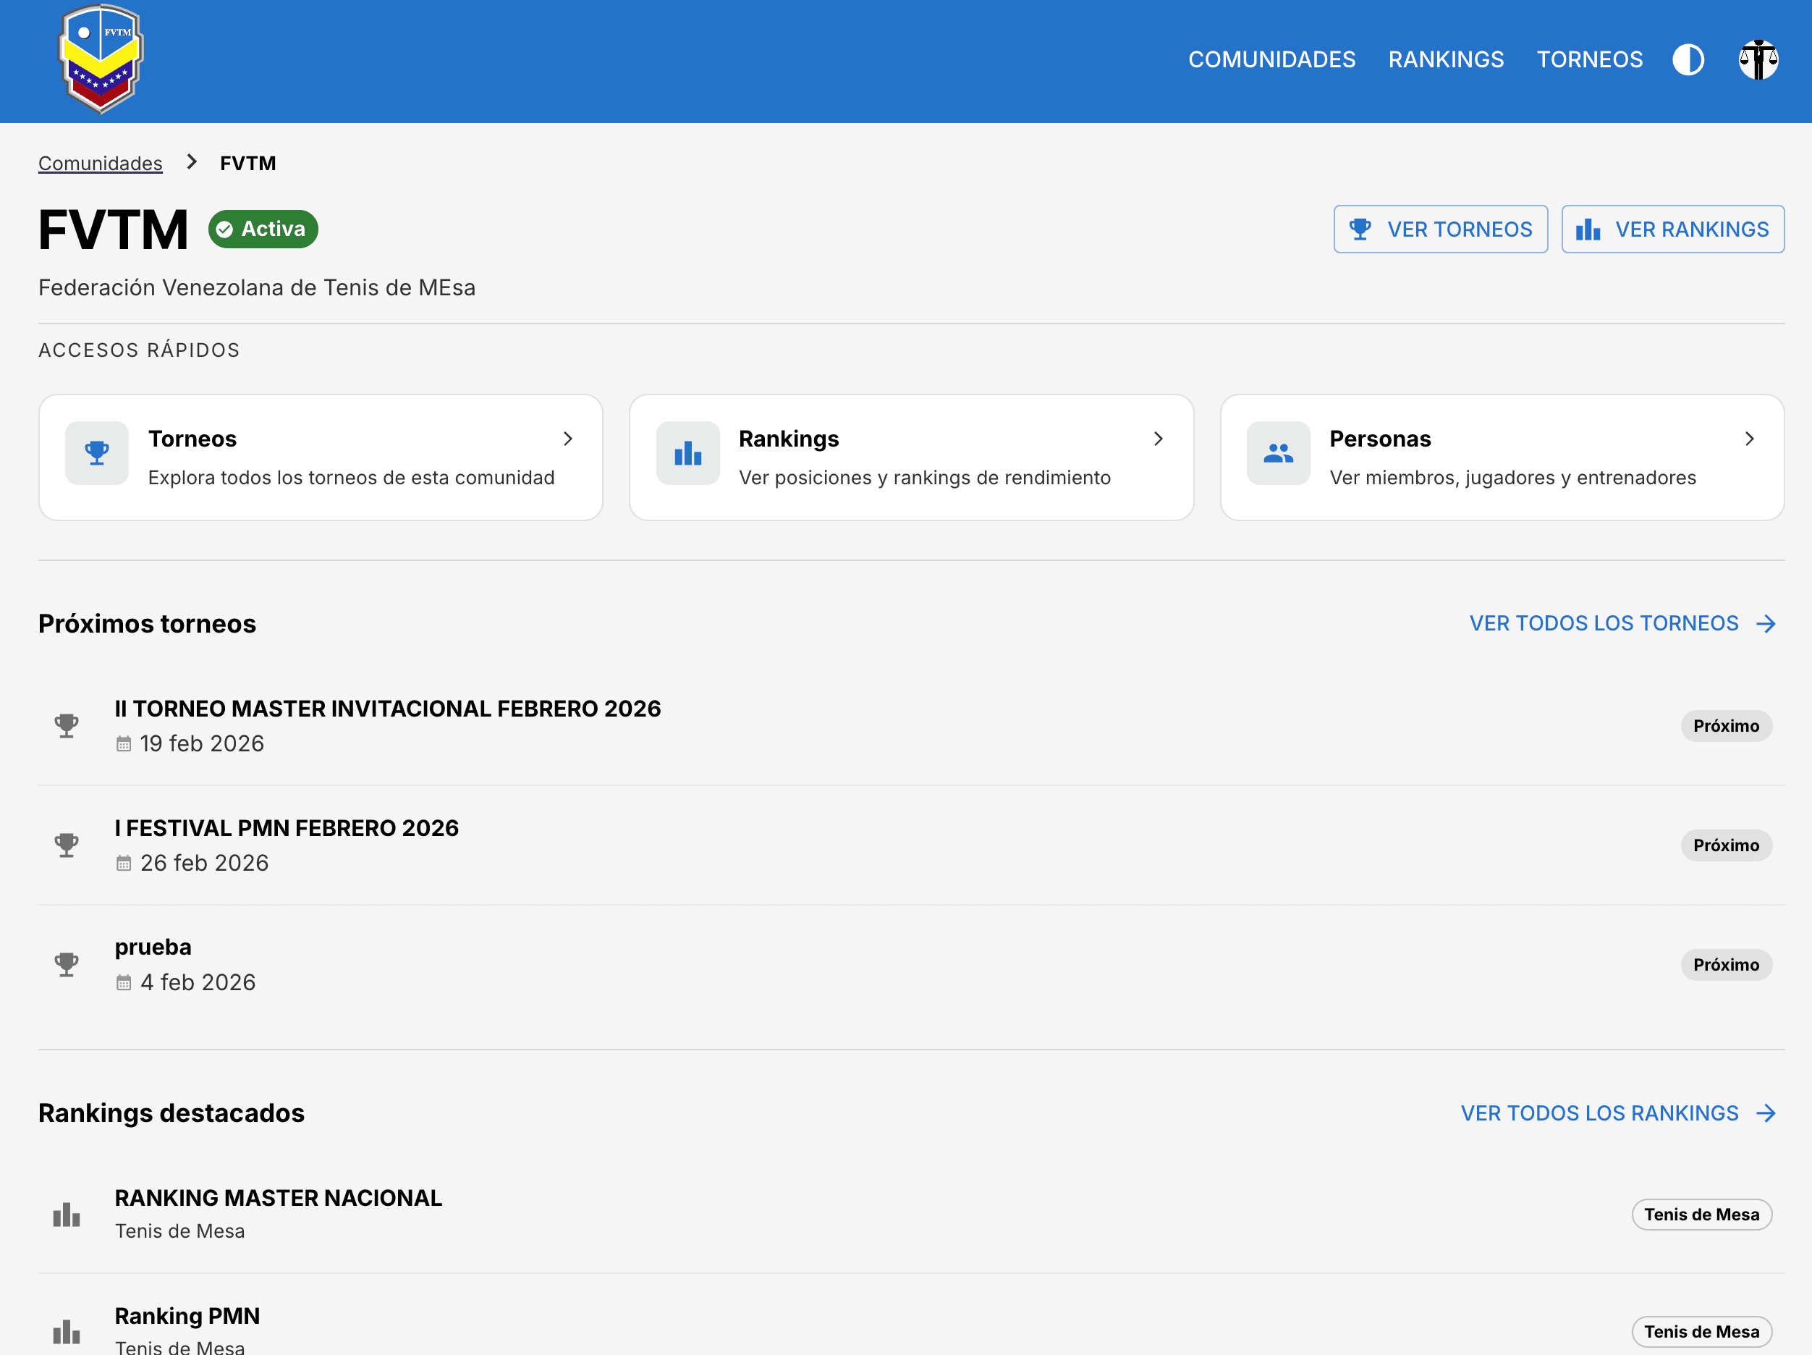This screenshot has width=1812, height=1355.
Task: Open COMUNIDADES in the top navigation
Action: pos(1271,60)
